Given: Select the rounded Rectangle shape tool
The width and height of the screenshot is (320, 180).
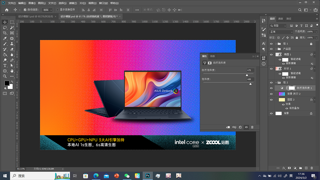Looking at the screenshot, I should [5, 71].
